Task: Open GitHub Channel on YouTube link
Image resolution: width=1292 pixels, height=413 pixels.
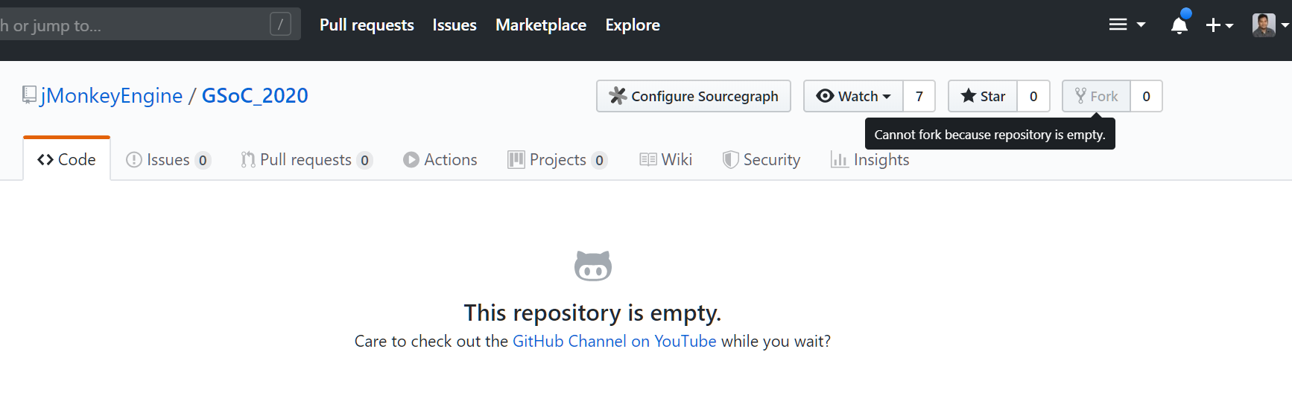Action: tap(615, 342)
